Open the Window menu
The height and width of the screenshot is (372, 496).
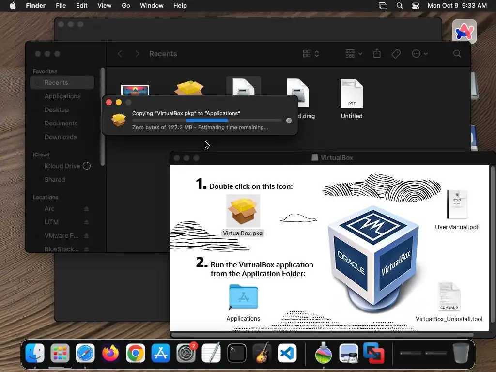[152, 6]
